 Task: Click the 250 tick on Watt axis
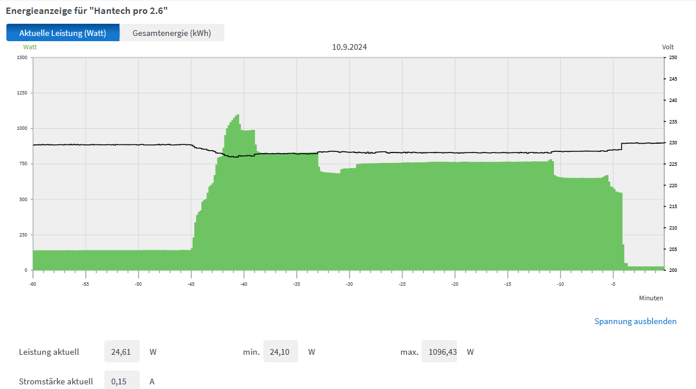tap(23, 235)
